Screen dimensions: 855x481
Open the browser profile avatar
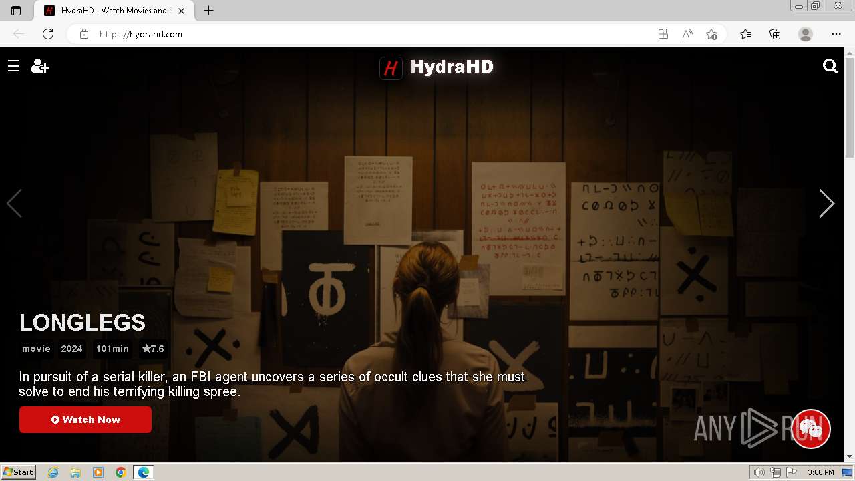[806, 34]
